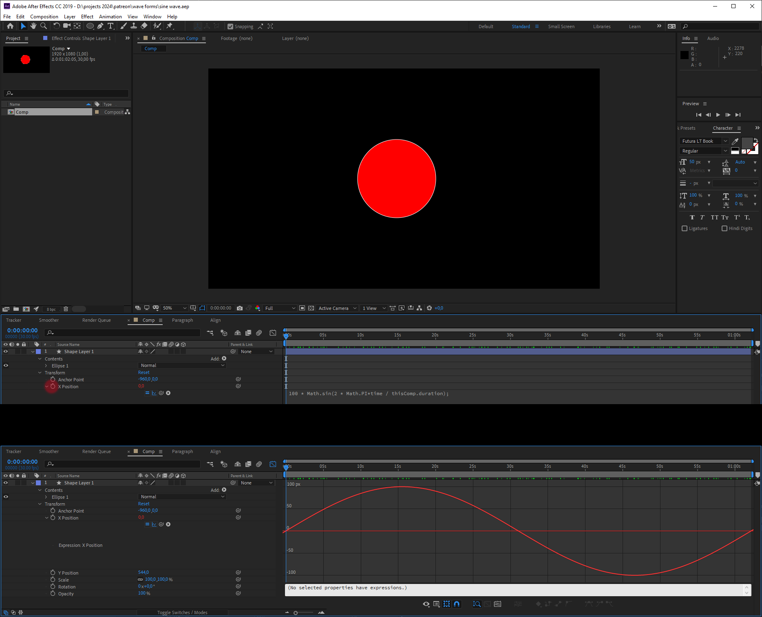Open the 1 View layout dropdown

point(374,308)
